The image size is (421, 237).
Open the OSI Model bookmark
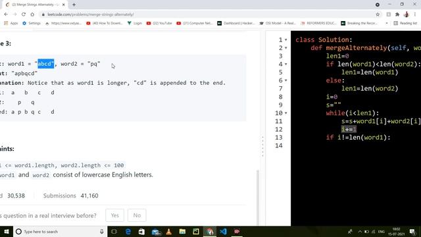click(x=278, y=24)
